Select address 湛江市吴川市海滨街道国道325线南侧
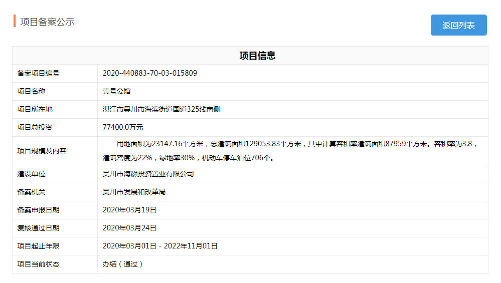Image resolution: width=501 pixels, height=283 pixels. [x=161, y=109]
